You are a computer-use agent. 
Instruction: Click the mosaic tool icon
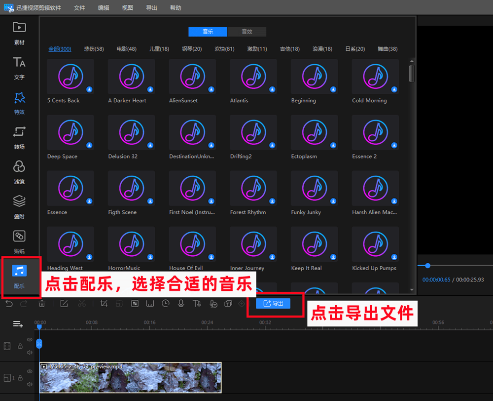[135, 304]
